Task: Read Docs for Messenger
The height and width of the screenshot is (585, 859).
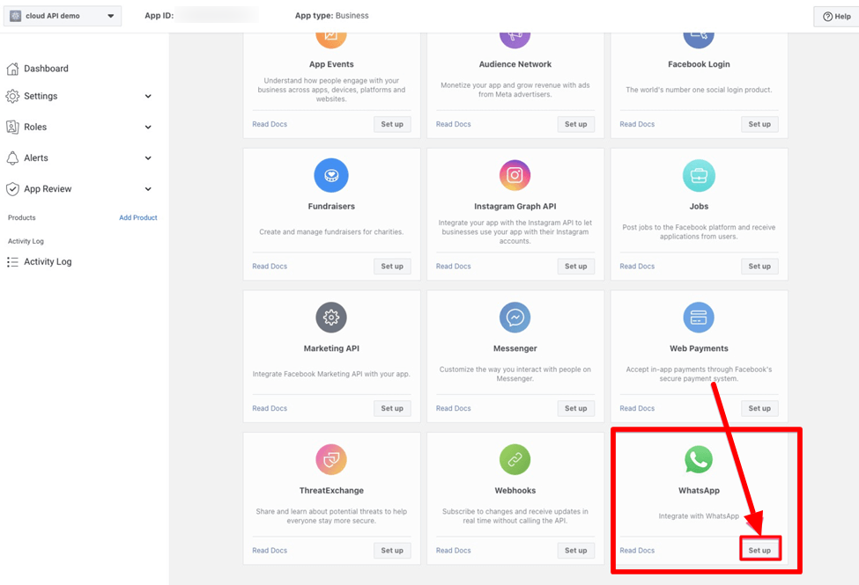Action: click(453, 408)
